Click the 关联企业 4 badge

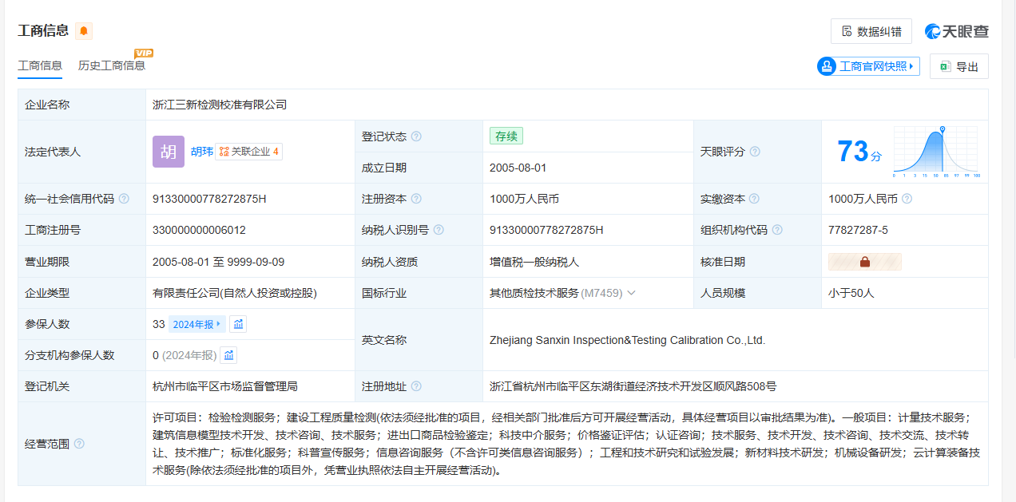pos(248,152)
